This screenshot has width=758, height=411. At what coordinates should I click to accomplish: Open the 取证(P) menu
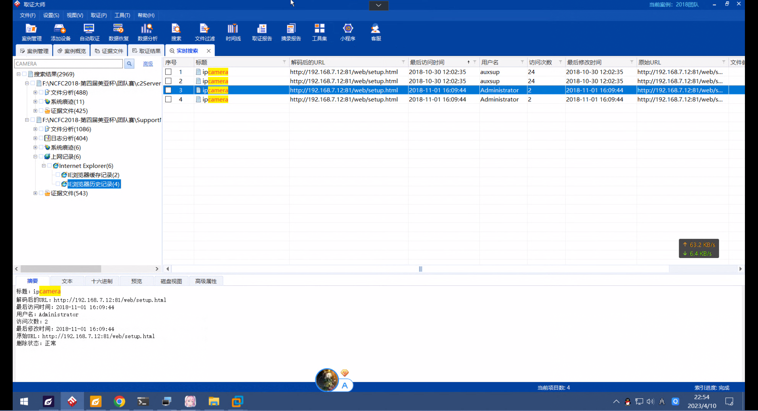pyautogui.click(x=99, y=15)
